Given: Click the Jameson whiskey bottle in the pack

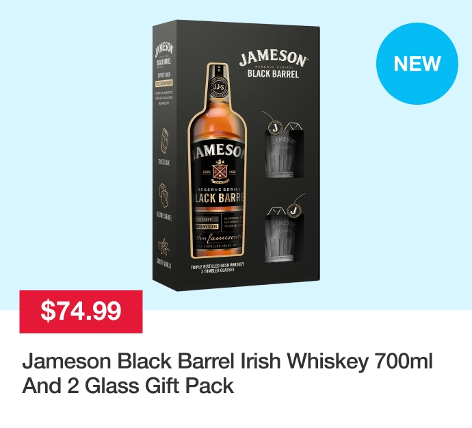Looking at the screenshot, I should 218,161.
